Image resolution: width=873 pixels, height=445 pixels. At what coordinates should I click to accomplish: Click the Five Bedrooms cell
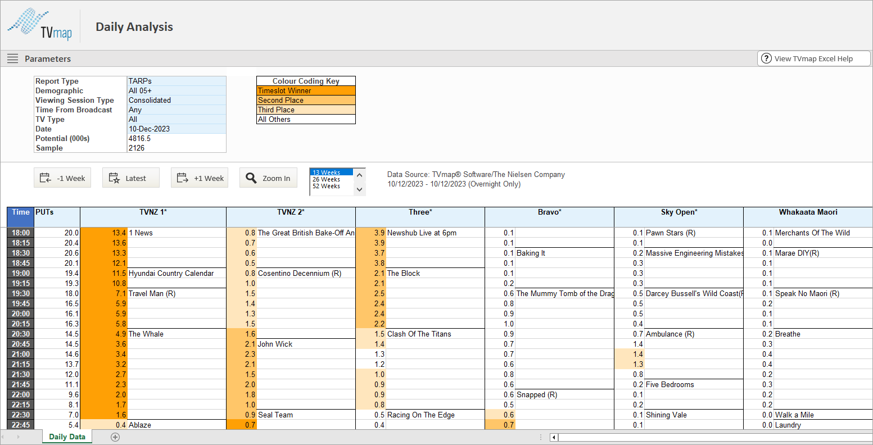click(694, 384)
